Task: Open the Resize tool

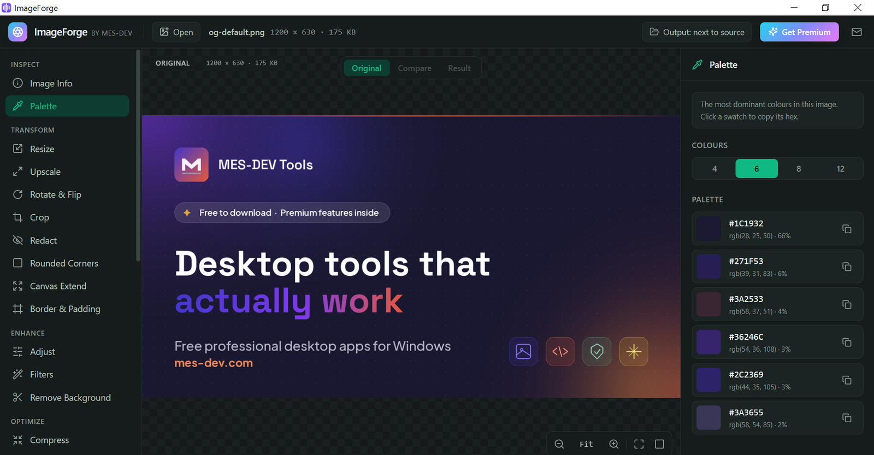Action: [67, 149]
